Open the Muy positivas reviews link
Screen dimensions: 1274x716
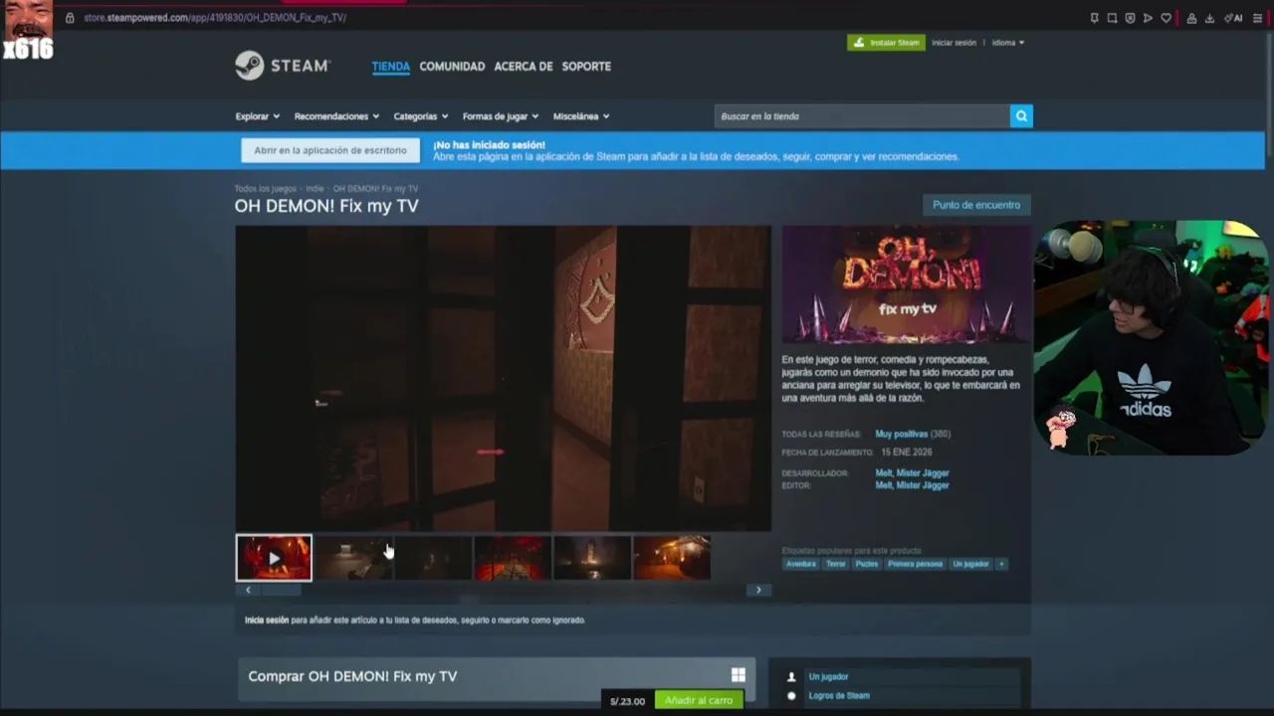pos(901,434)
